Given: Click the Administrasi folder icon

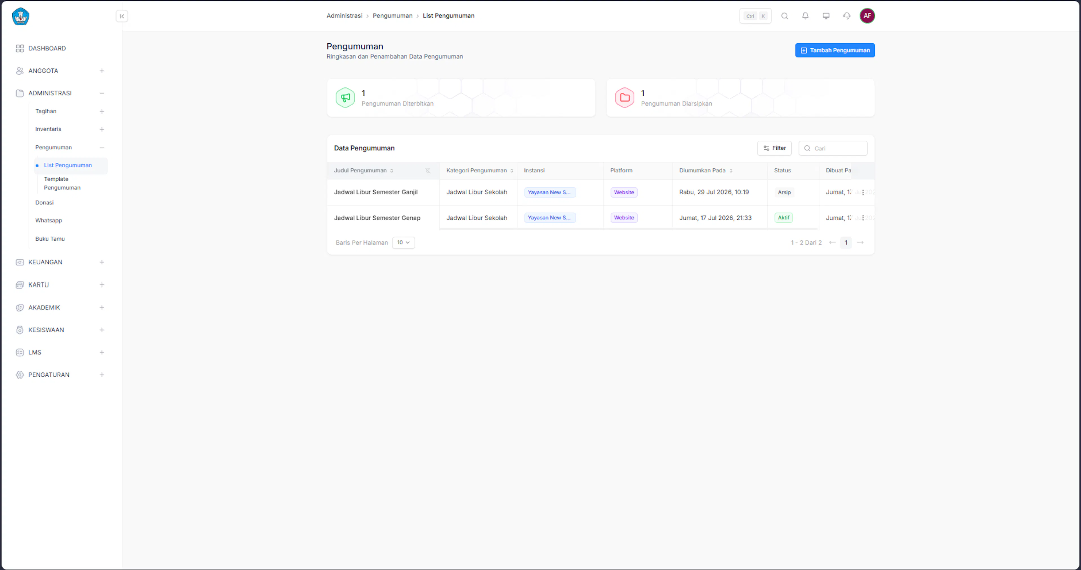Looking at the screenshot, I should click(20, 93).
